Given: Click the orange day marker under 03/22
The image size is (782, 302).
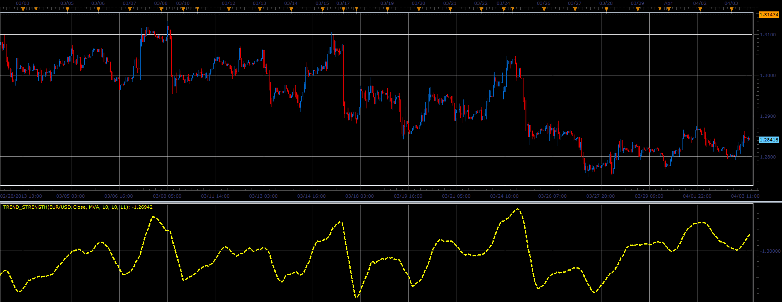Looking at the screenshot, I should click(481, 9).
